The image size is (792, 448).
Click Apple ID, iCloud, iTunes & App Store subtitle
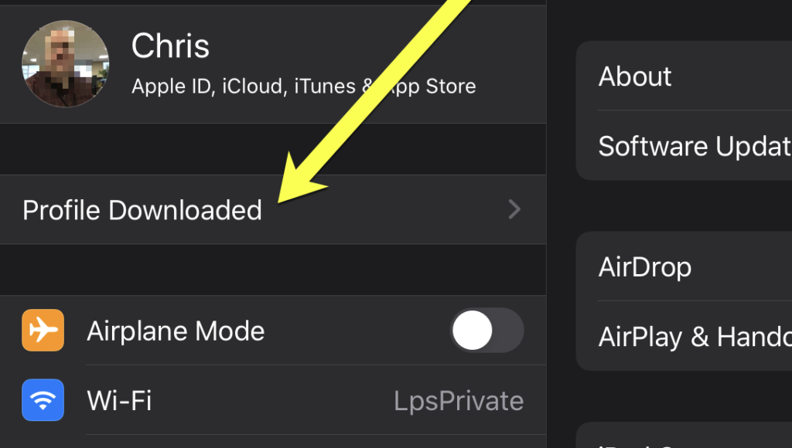click(x=303, y=87)
